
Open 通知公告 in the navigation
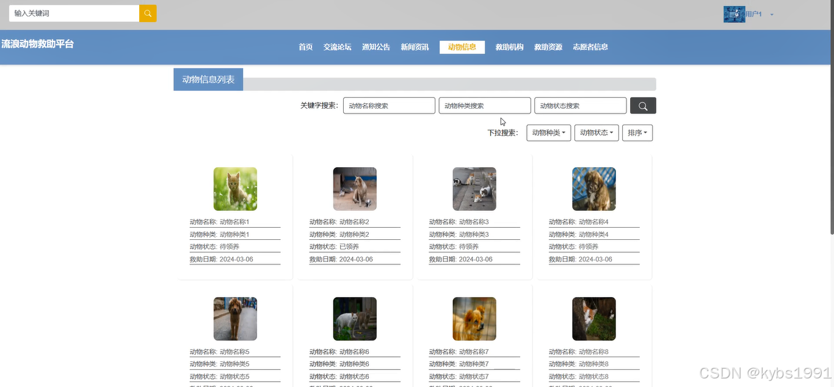(x=376, y=47)
